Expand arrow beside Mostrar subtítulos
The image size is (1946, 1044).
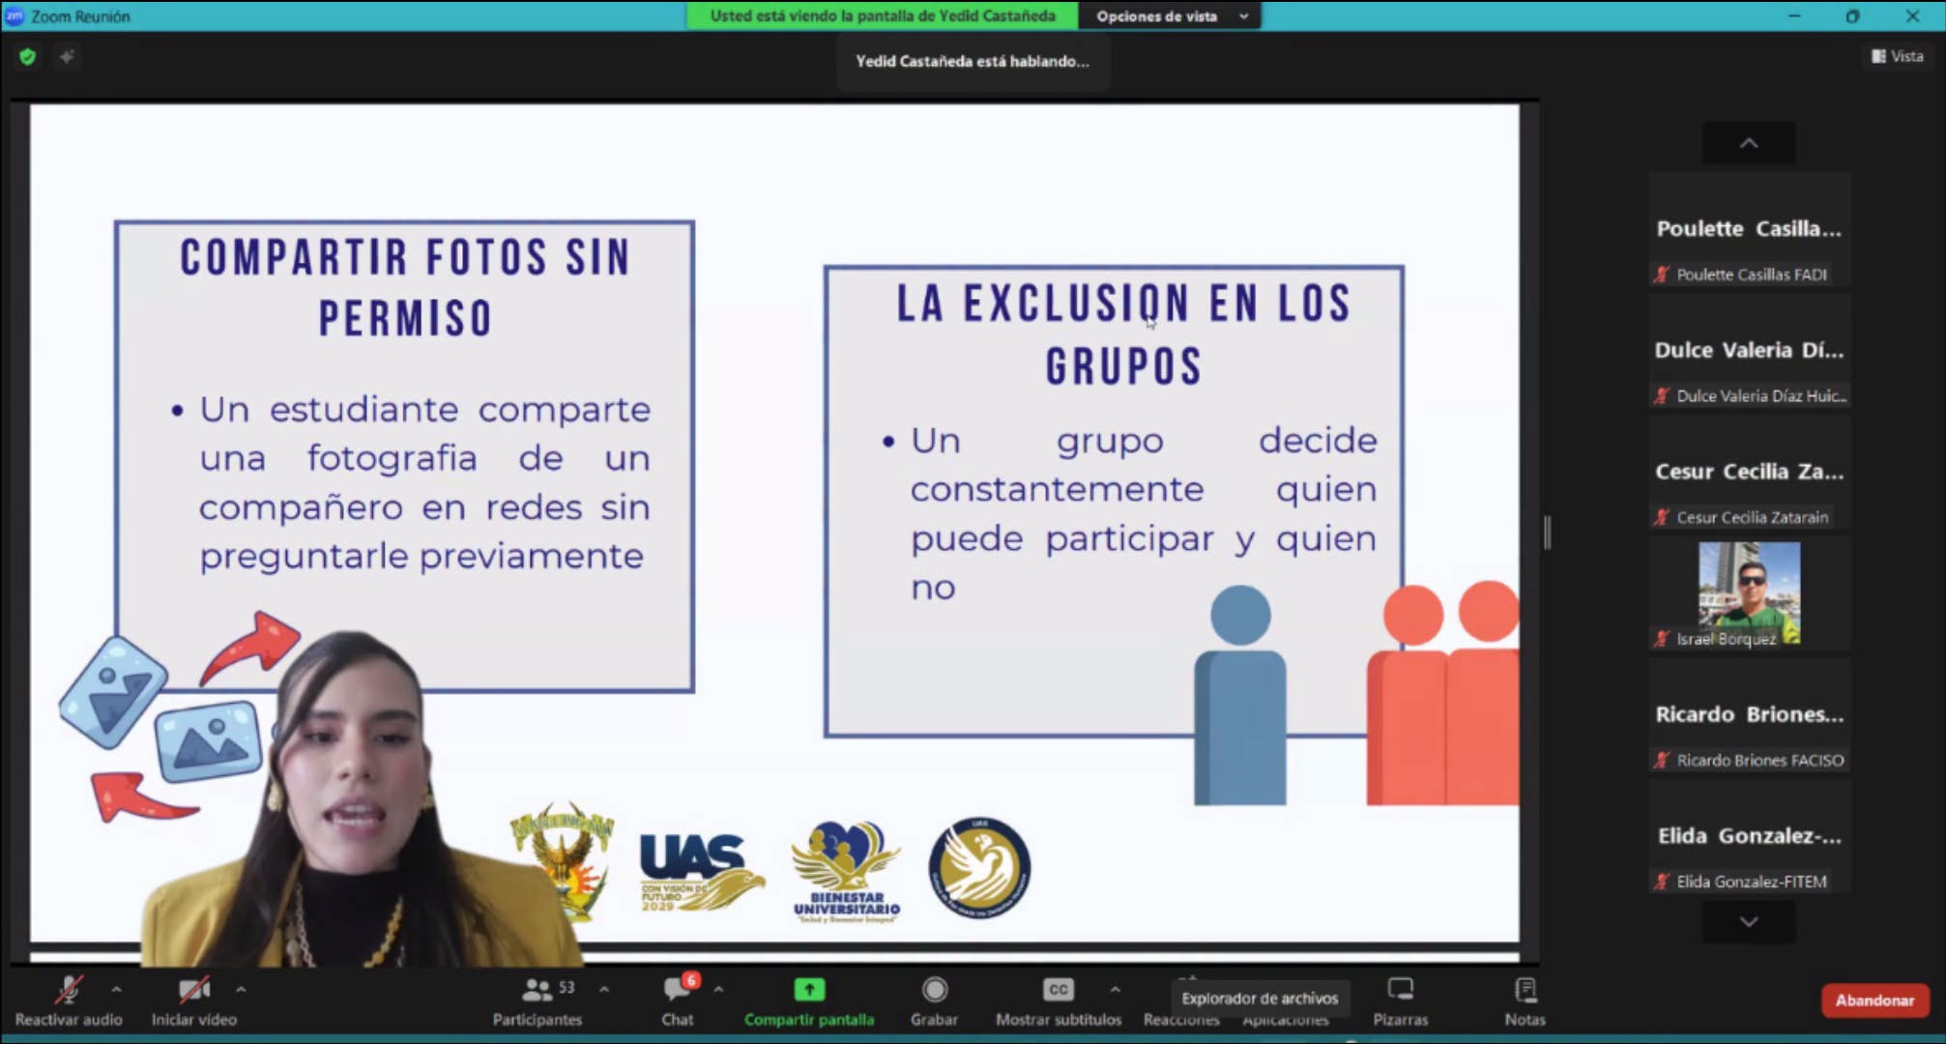[1115, 990]
